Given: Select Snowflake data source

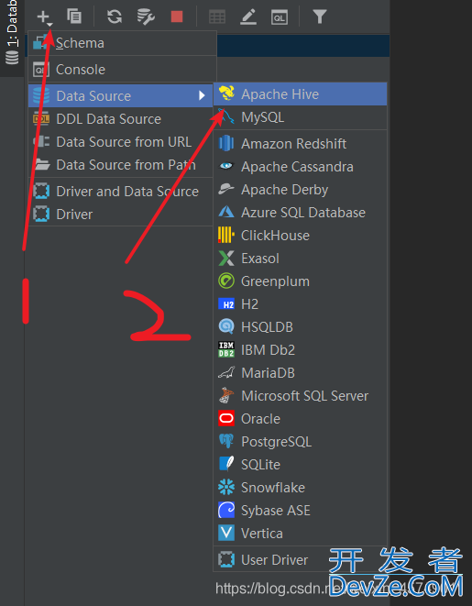Looking at the screenshot, I should (x=300, y=488).
